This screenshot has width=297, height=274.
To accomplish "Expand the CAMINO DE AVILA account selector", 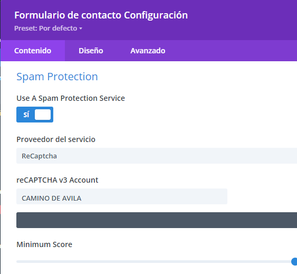I will point(122,196).
